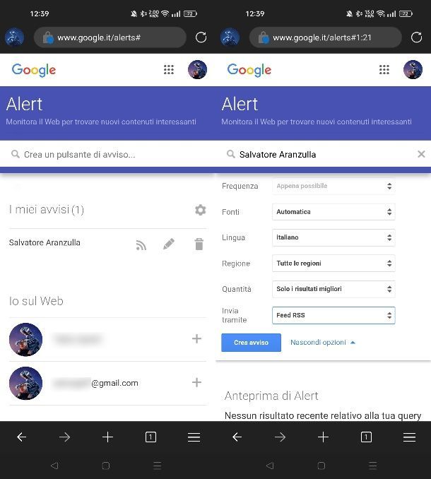The width and height of the screenshot is (431, 479).
Task: Open account avatar in right screen header
Action: 413,70
